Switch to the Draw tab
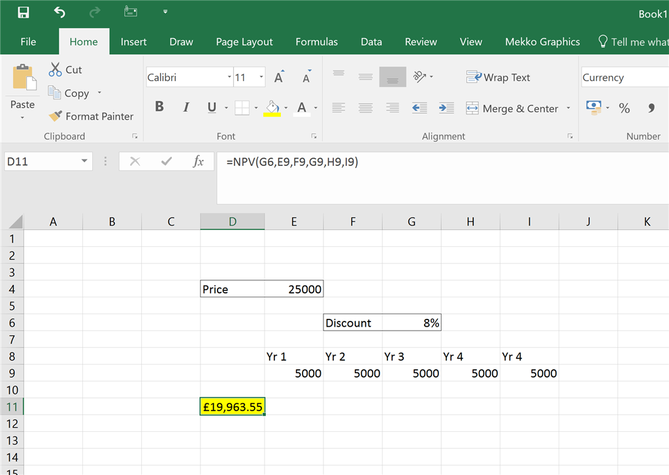669x475 pixels. click(182, 42)
